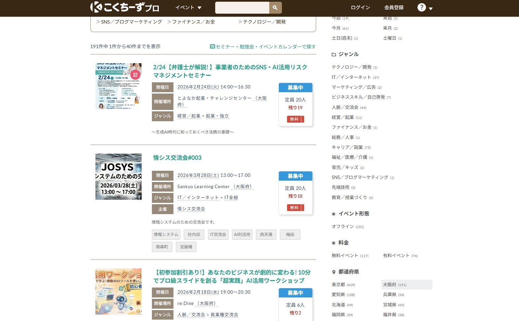Image resolution: width=519 pixels, height=321 pixels.
Task: Click the free ticket badge on 情シス交流会
Action: pos(295,208)
